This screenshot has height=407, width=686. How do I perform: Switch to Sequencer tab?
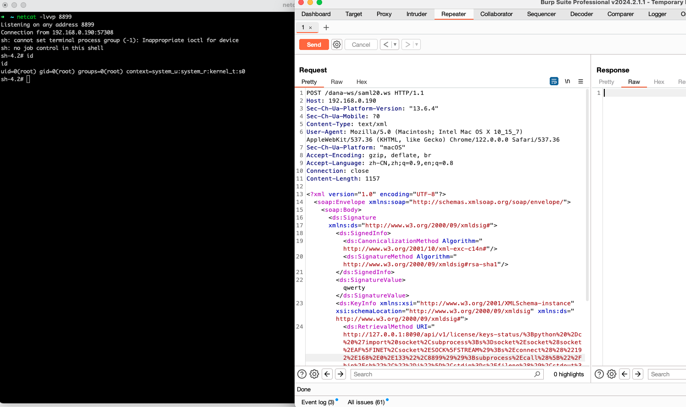pyautogui.click(x=541, y=14)
